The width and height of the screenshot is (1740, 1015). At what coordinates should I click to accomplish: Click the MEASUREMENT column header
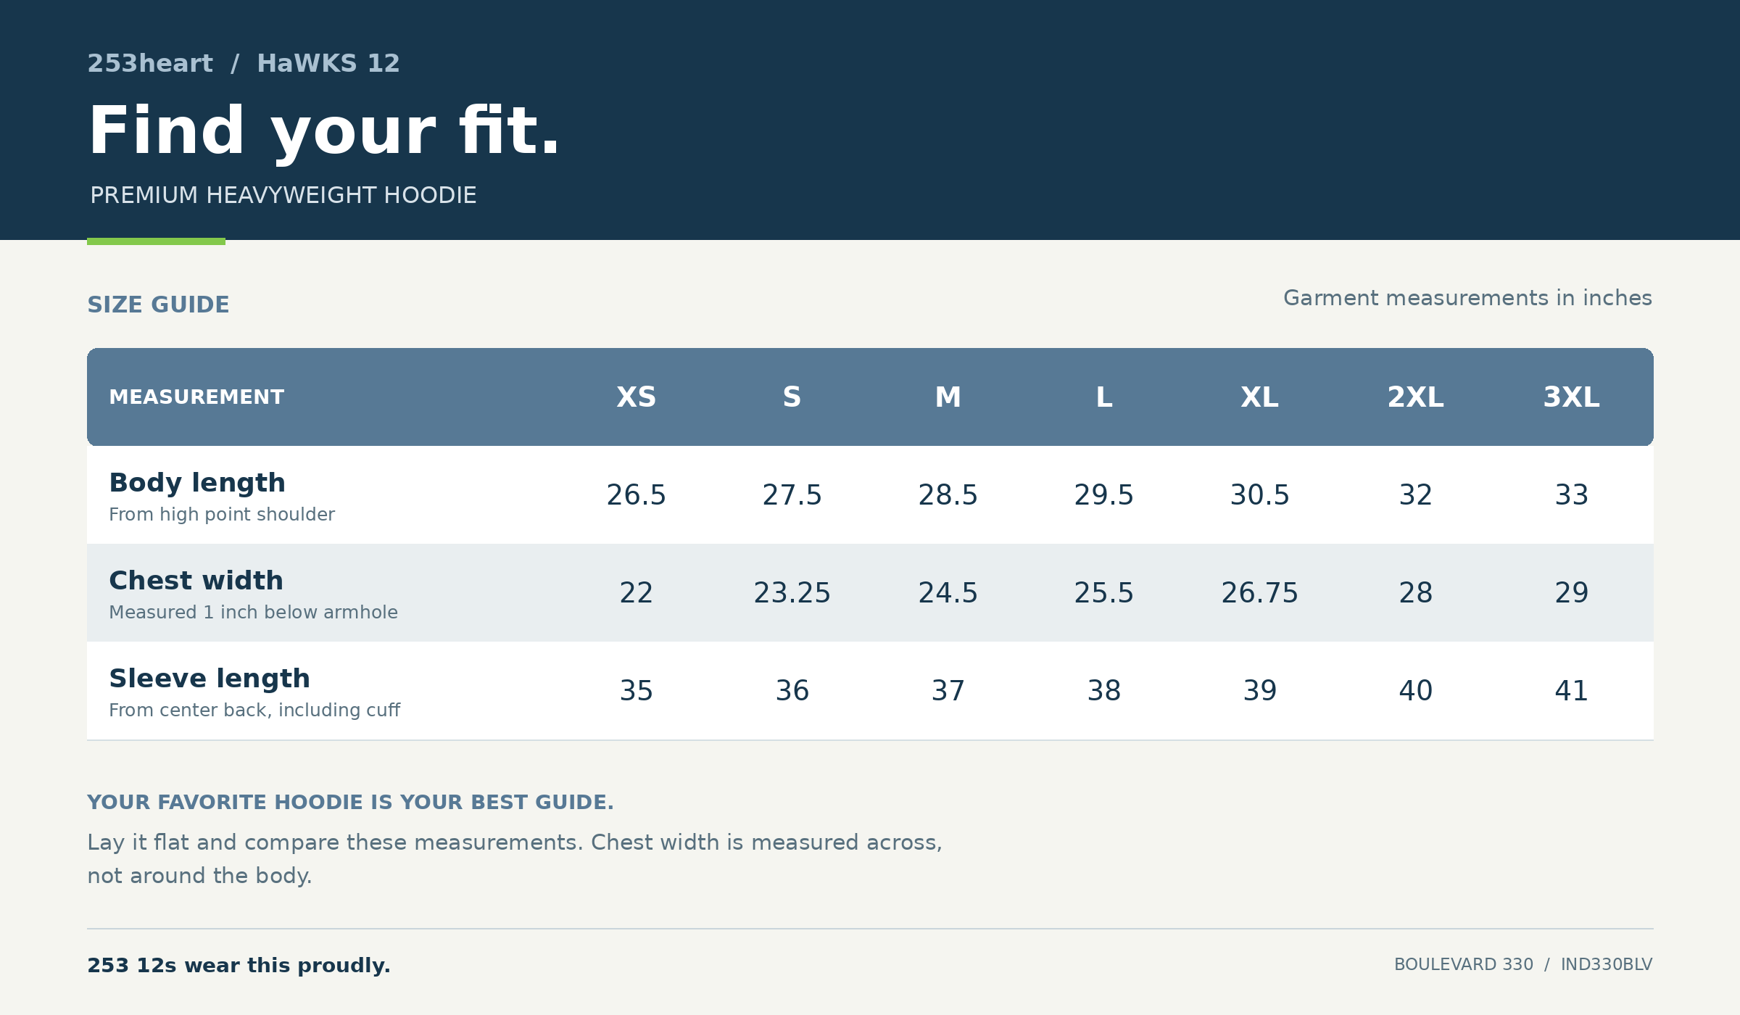pos(196,397)
